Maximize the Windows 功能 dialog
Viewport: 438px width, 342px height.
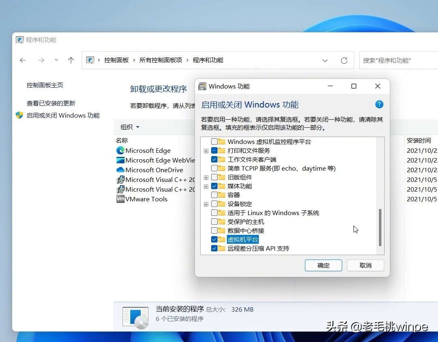click(x=354, y=86)
